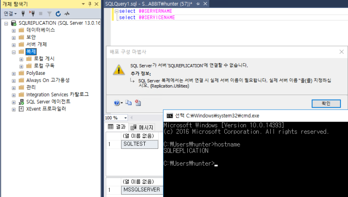Select the 서버 개체 tree item

pyautogui.click(x=37, y=44)
